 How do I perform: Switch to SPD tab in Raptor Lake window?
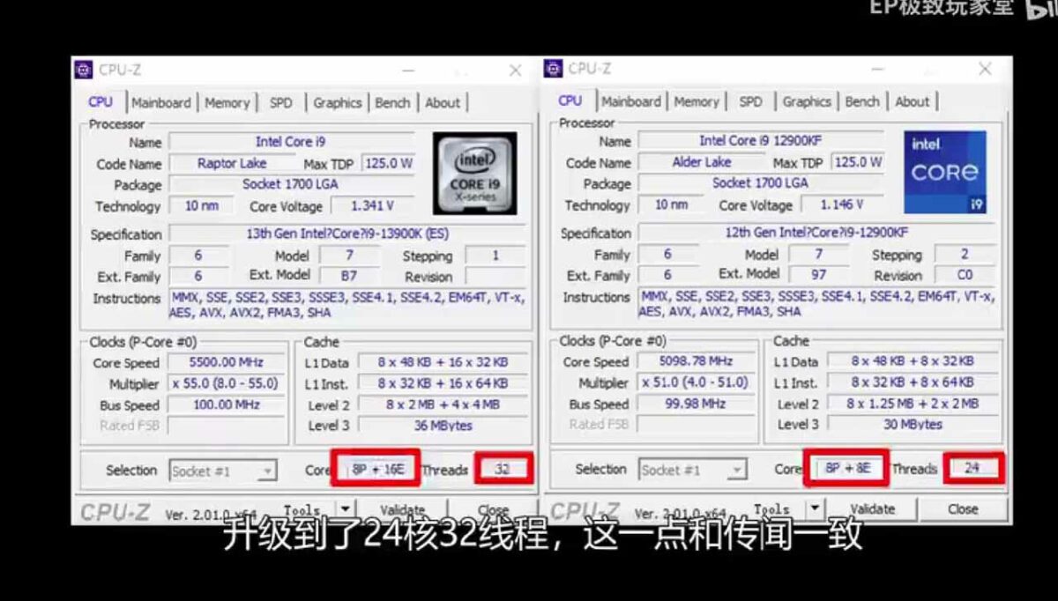281,103
